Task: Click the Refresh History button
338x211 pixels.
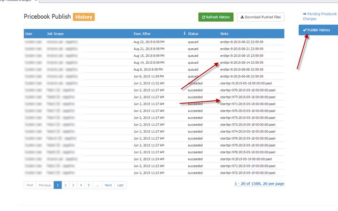Action: click(x=215, y=17)
